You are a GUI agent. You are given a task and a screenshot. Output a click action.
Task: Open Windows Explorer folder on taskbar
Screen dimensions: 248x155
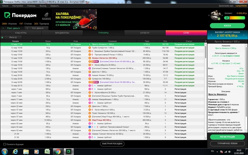(26, 152)
